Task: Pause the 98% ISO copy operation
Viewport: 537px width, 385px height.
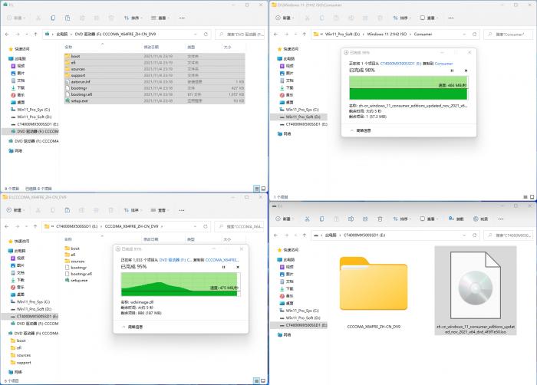Action: point(451,71)
